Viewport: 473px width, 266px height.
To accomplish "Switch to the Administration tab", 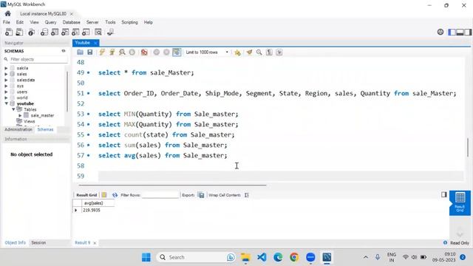I will pyautogui.click(x=18, y=129).
